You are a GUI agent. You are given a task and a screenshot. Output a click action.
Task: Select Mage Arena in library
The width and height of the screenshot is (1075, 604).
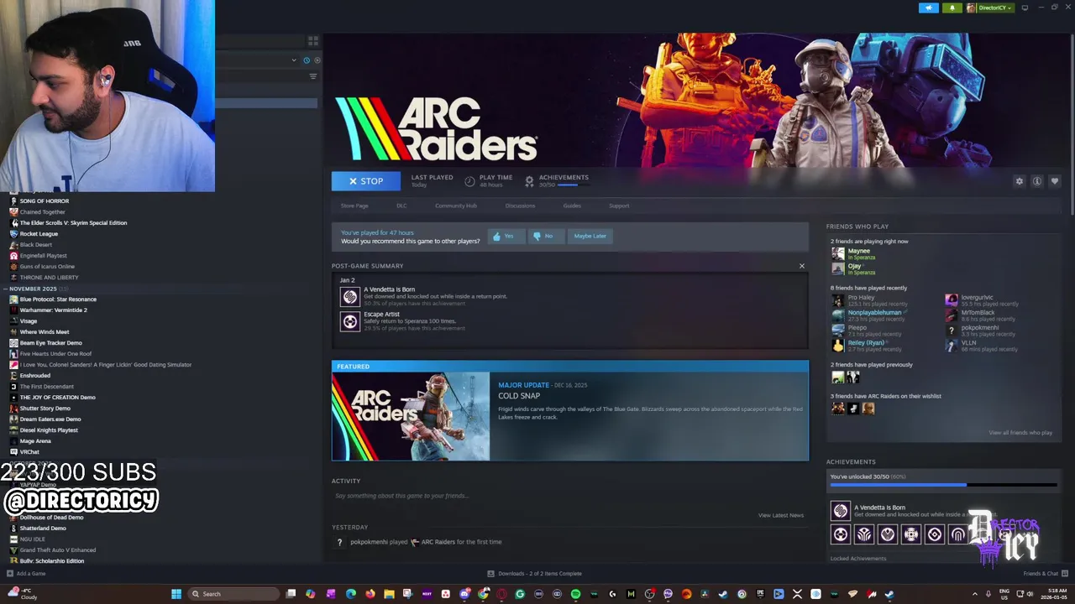click(x=35, y=441)
